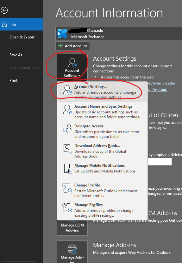The width and height of the screenshot is (182, 263).
Task: Click the Manage Add-ins globe icon
Action: pos(72,249)
